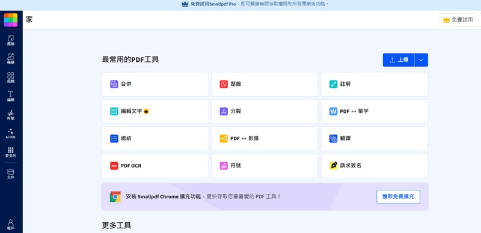Click the crown icon in top promo banner

(x=185, y=4)
